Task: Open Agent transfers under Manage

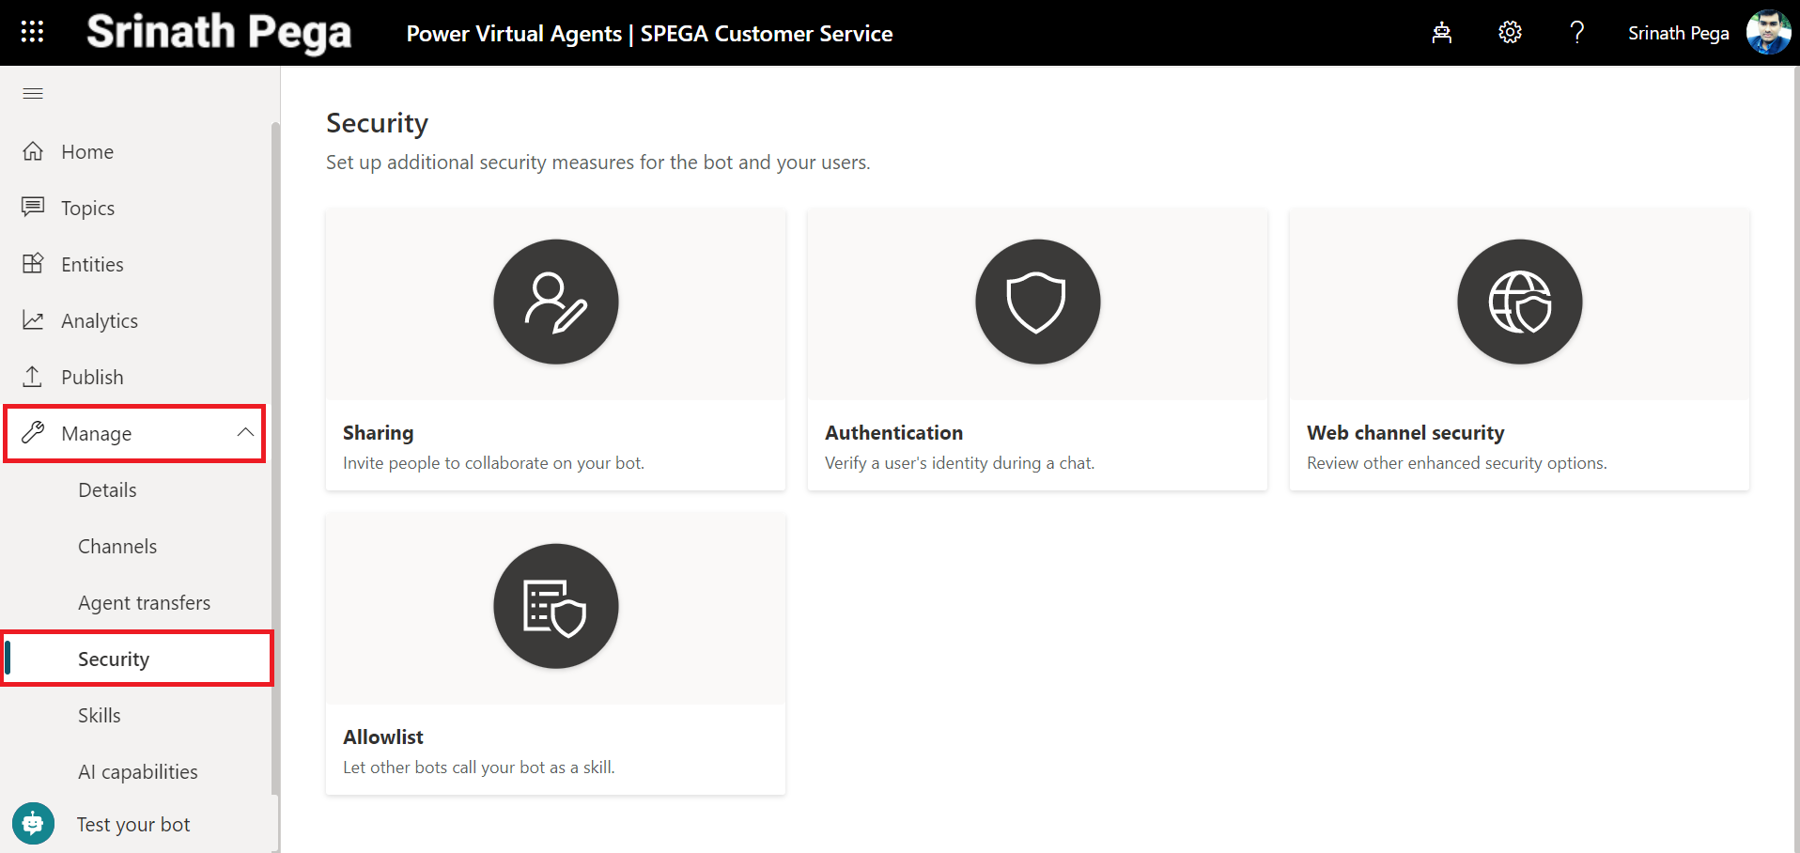Action: point(144,603)
